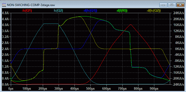This screenshot has height=92, width=186.
Task: Click the Ic(Q2) cyan trace label
Action: pos(58,11)
